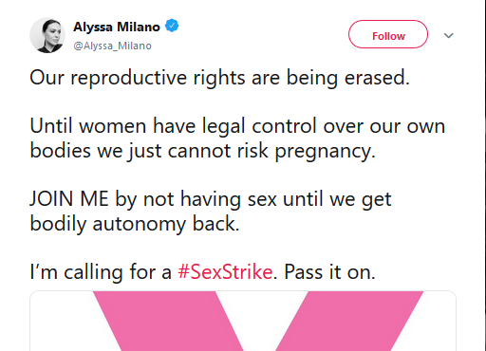The height and width of the screenshot is (351, 486).
Task: Click the 'bodily autonomy back.' line
Action: pos(135,224)
